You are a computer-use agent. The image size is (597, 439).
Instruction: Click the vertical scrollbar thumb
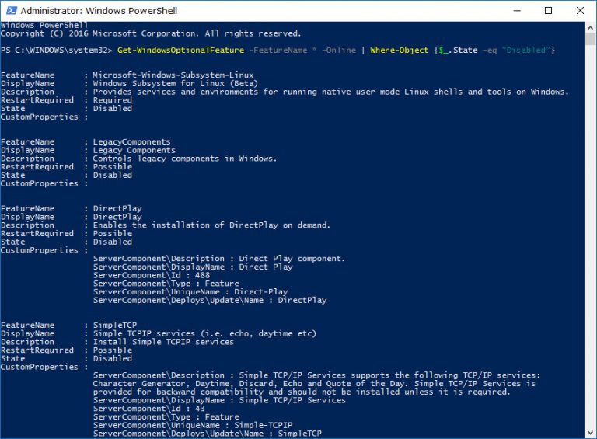tap(590, 39)
